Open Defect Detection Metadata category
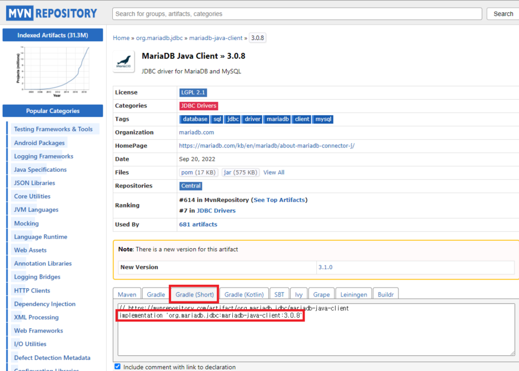The width and height of the screenshot is (519, 371). 52,358
